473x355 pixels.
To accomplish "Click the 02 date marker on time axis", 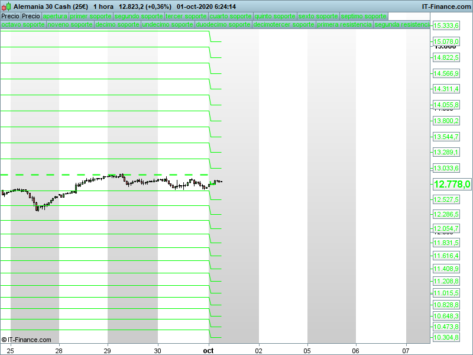I will click(x=258, y=351).
